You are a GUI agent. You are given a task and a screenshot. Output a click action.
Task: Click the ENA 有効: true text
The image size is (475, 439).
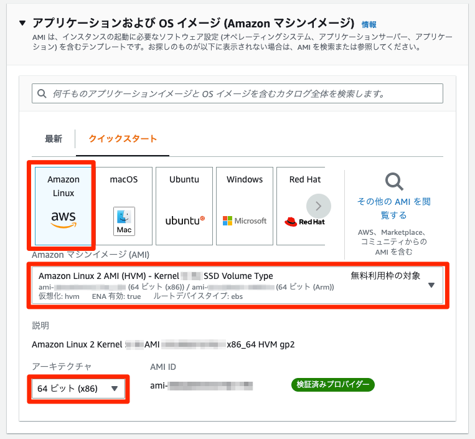click(x=116, y=296)
